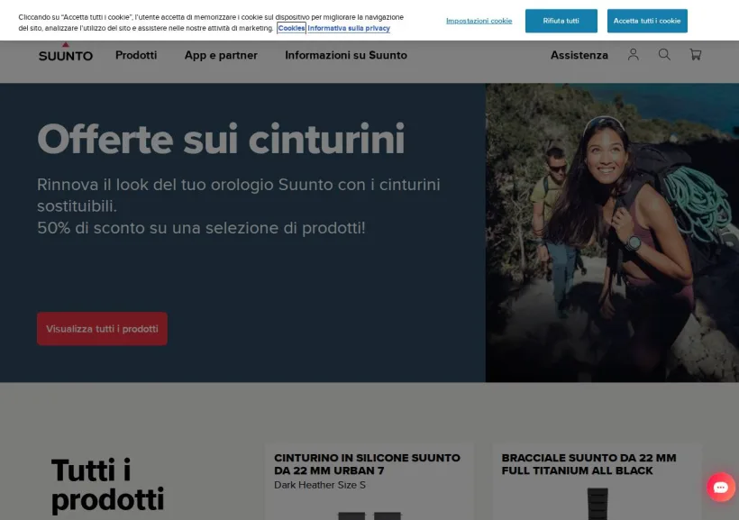Open the chat bubble widget

coord(721,487)
